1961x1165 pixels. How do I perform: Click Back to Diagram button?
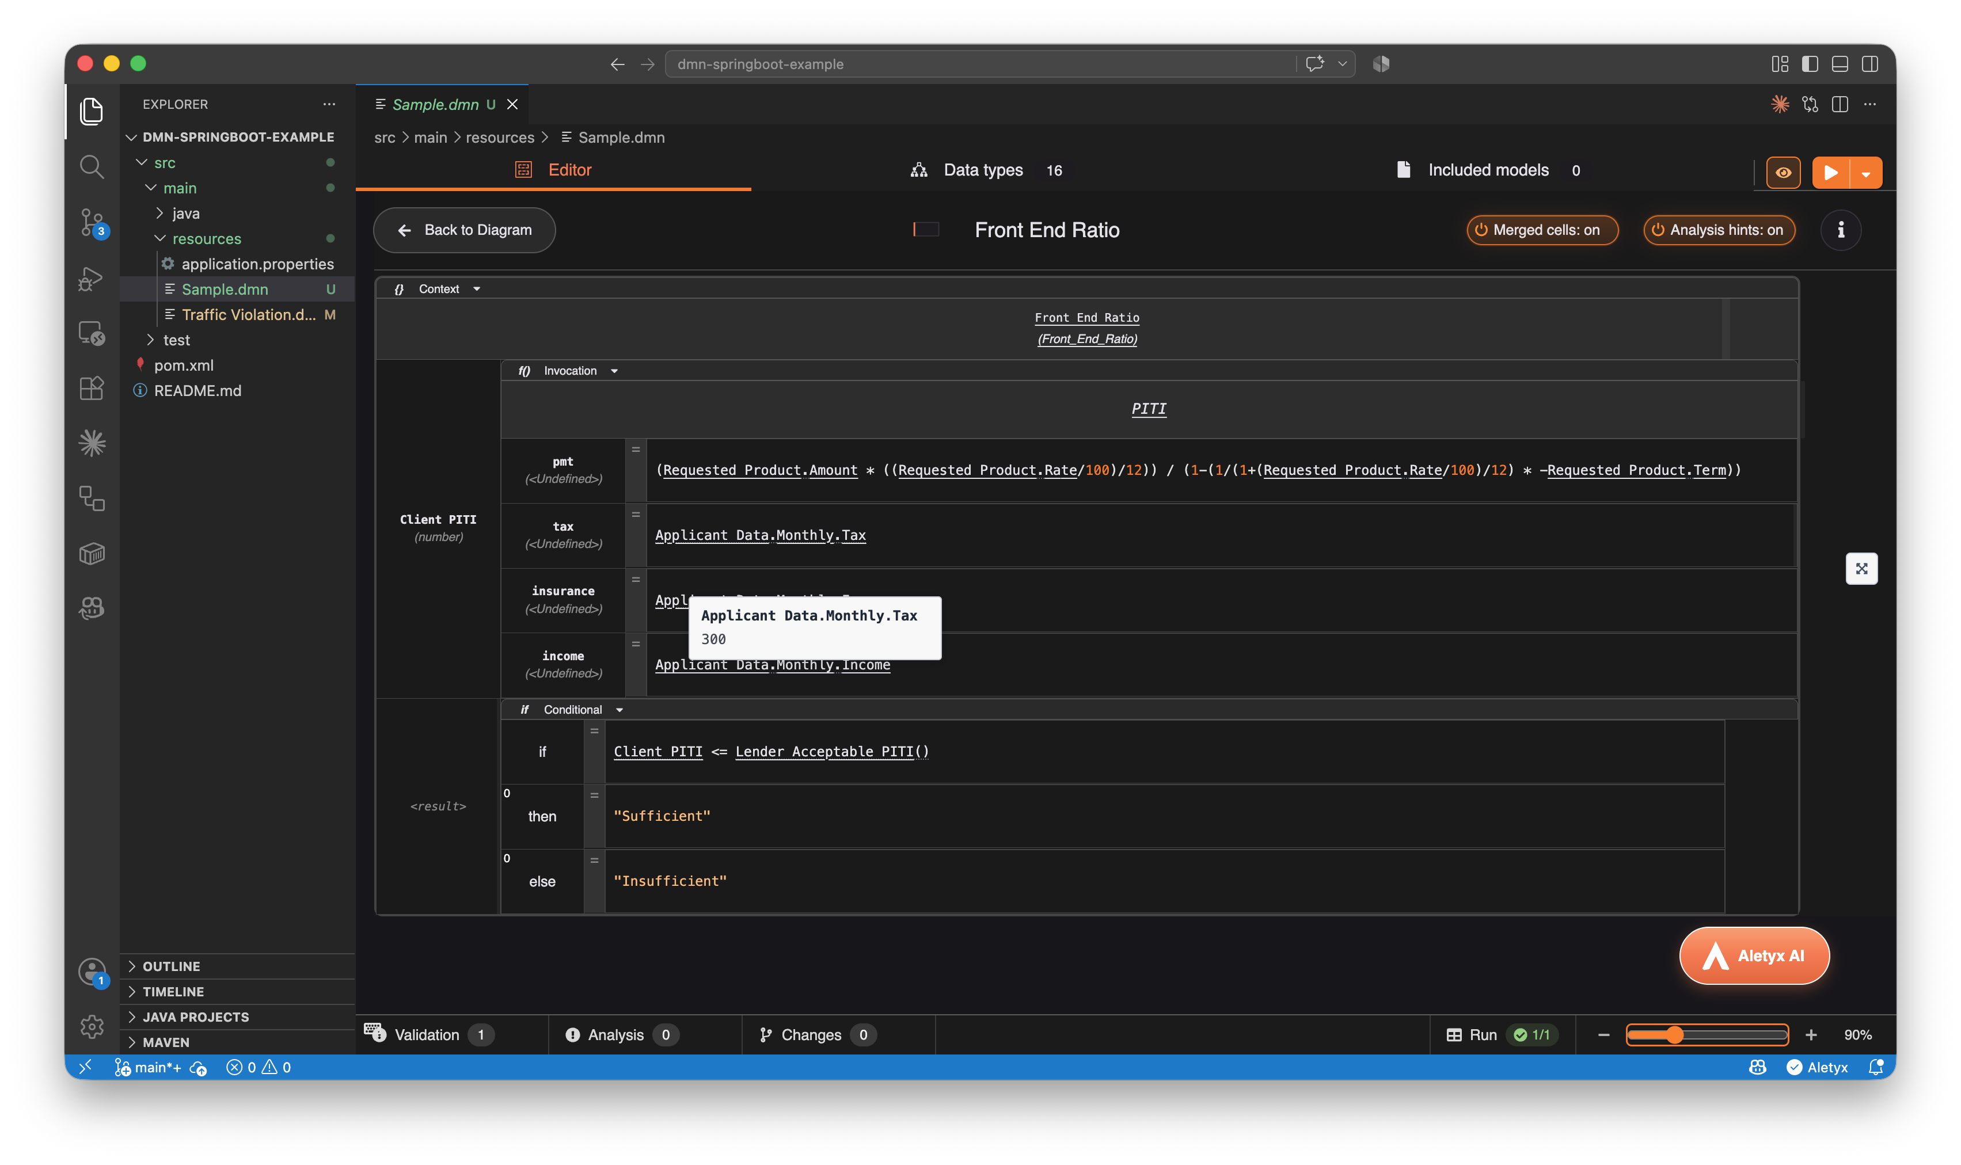pos(464,230)
